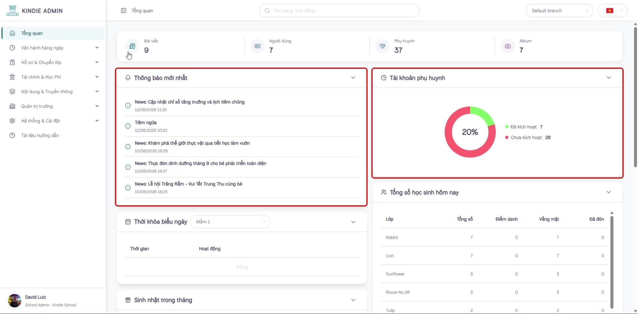Click the calendar icon in Thời khóa biểu ngày
This screenshot has width=638, height=314.
click(x=128, y=222)
